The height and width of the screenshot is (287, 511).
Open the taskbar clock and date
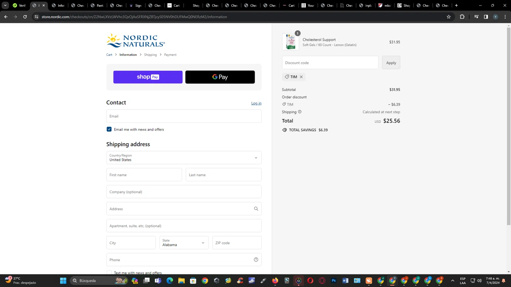pos(493,281)
